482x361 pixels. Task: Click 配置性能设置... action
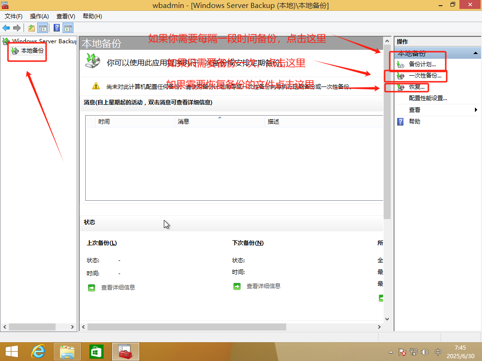click(x=428, y=98)
